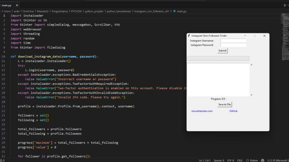
Task: Click the python_tamamlanan breadcrumb segment
Action: pos(119,11)
